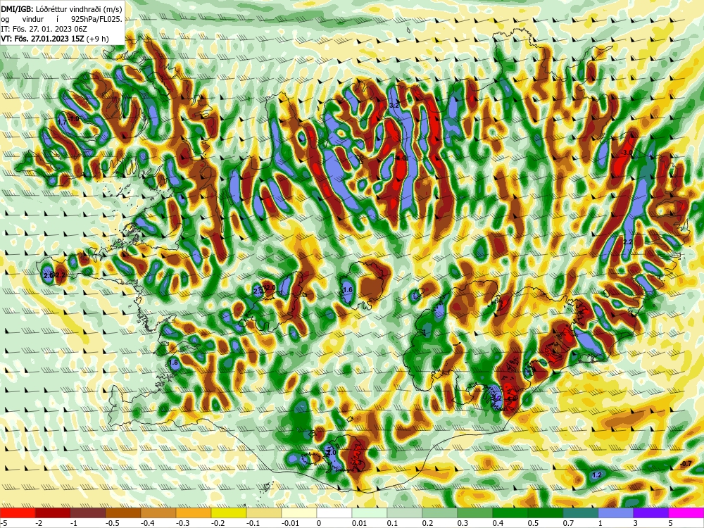
Task: Select the magenta swatch right of the 5 label
Action: tap(686, 513)
